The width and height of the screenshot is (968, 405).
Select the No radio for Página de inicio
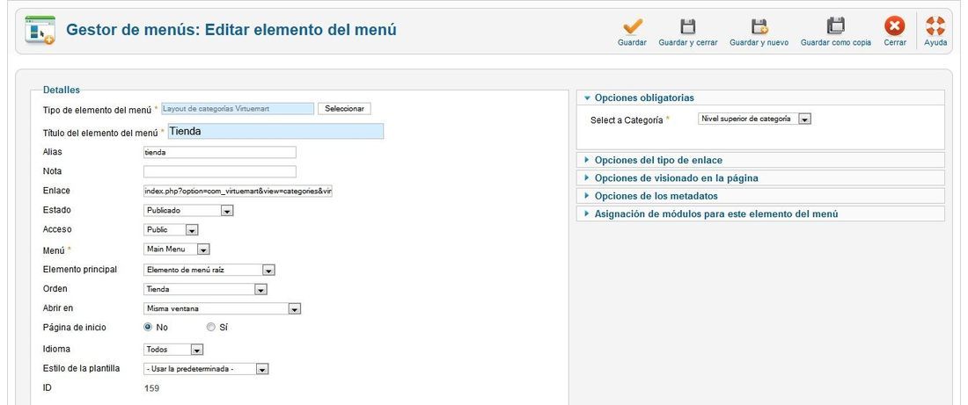(x=148, y=328)
